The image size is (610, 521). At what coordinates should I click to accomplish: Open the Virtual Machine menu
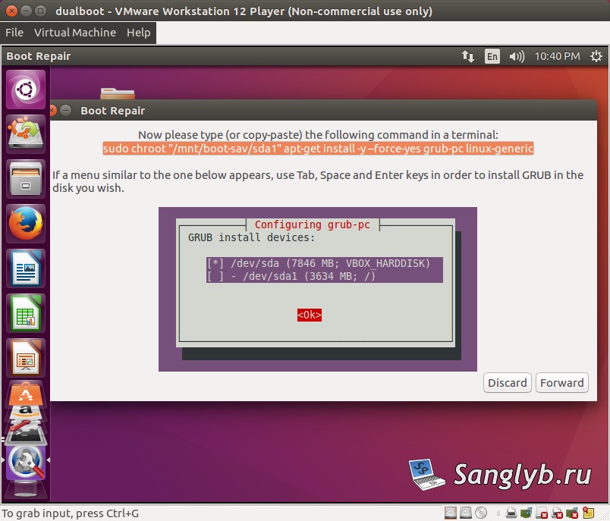75,33
